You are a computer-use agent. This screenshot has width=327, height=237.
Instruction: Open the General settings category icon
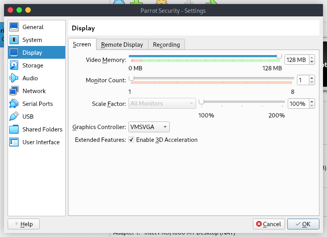point(14,27)
